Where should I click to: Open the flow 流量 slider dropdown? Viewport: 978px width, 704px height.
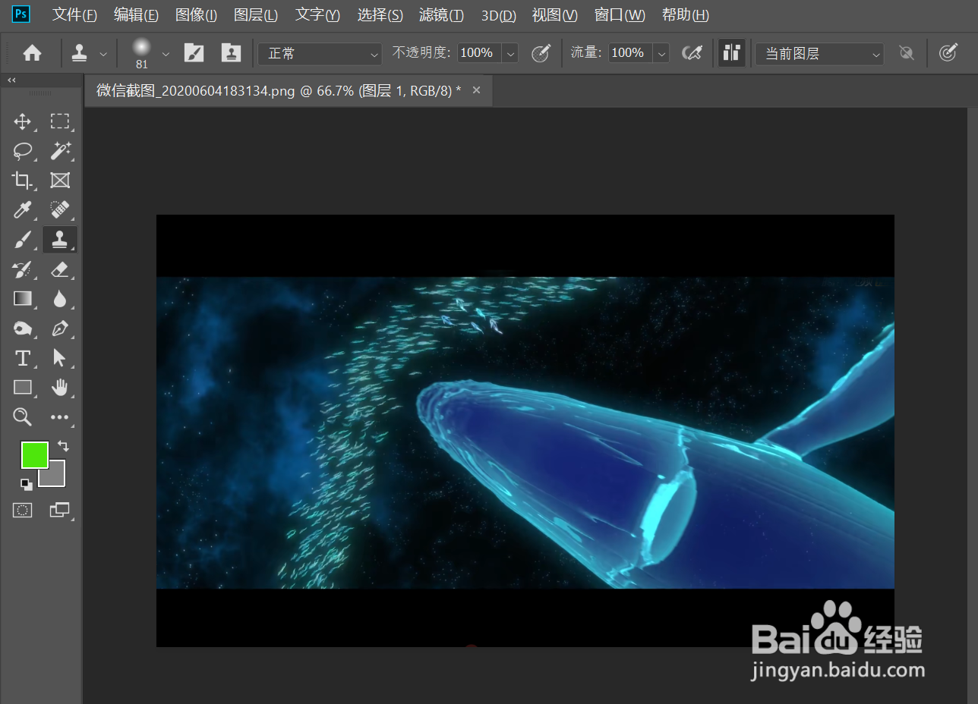pos(662,53)
